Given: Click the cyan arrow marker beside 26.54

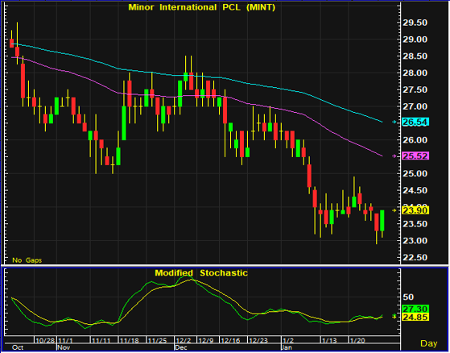Looking at the screenshot, I should tap(394, 122).
